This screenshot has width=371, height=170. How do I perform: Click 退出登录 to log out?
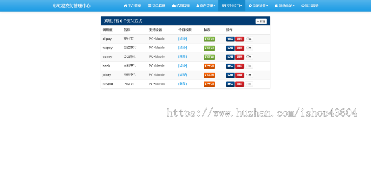click(x=310, y=6)
